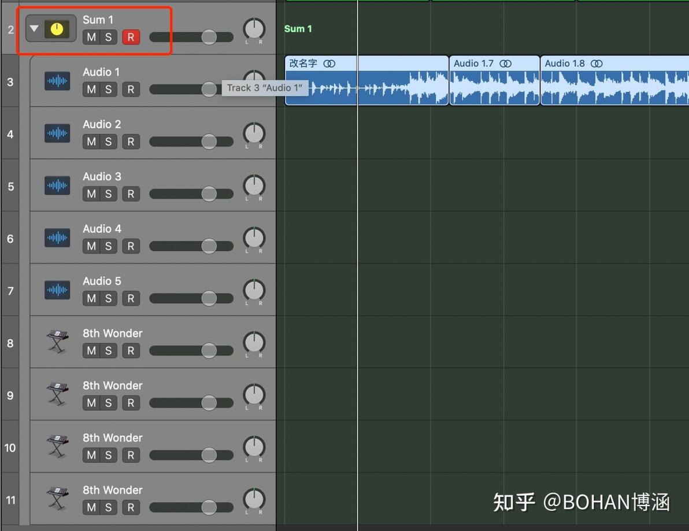
Task: Click the track number 7 cell
Action: [10, 290]
